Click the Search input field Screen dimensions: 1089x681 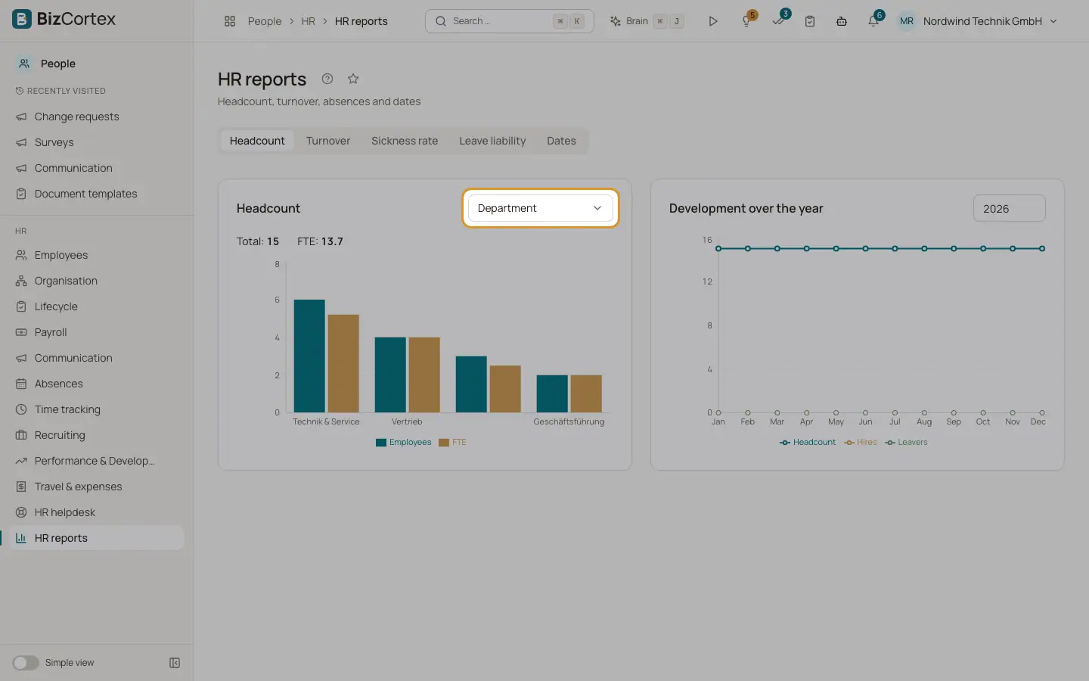[509, 21]
